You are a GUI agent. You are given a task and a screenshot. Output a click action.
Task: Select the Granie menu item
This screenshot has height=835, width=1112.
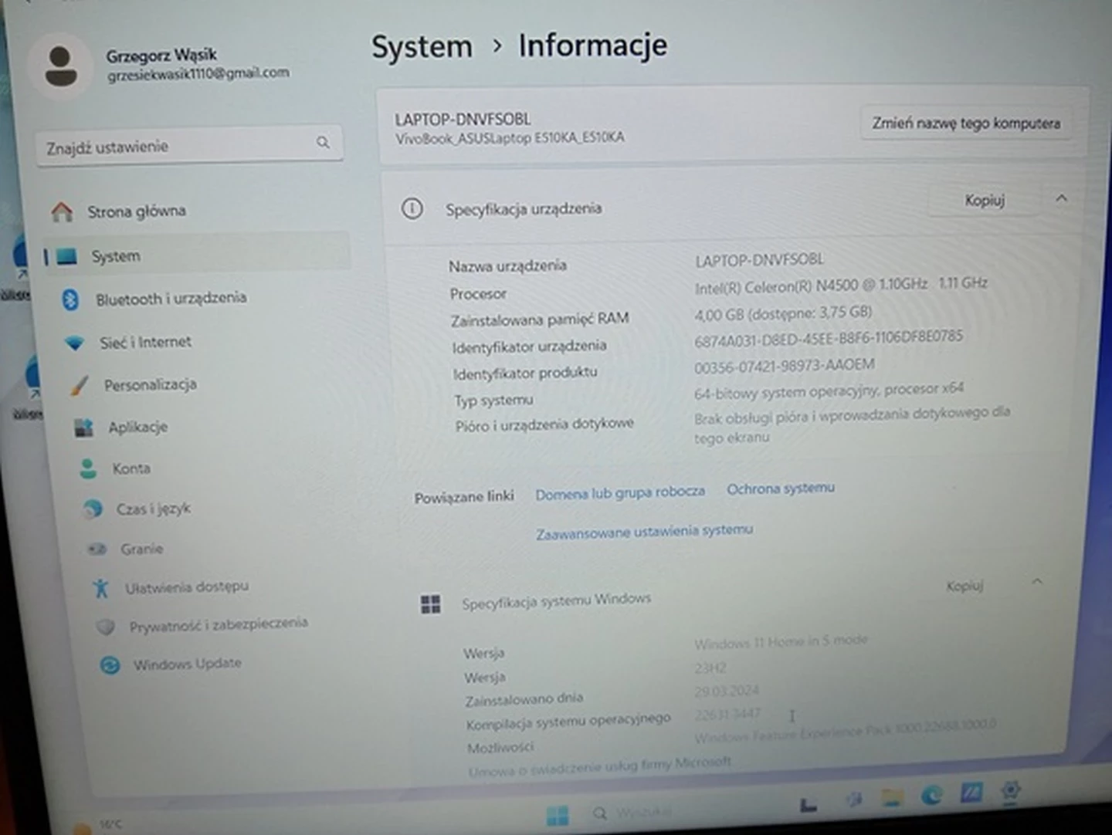(141, 549)
